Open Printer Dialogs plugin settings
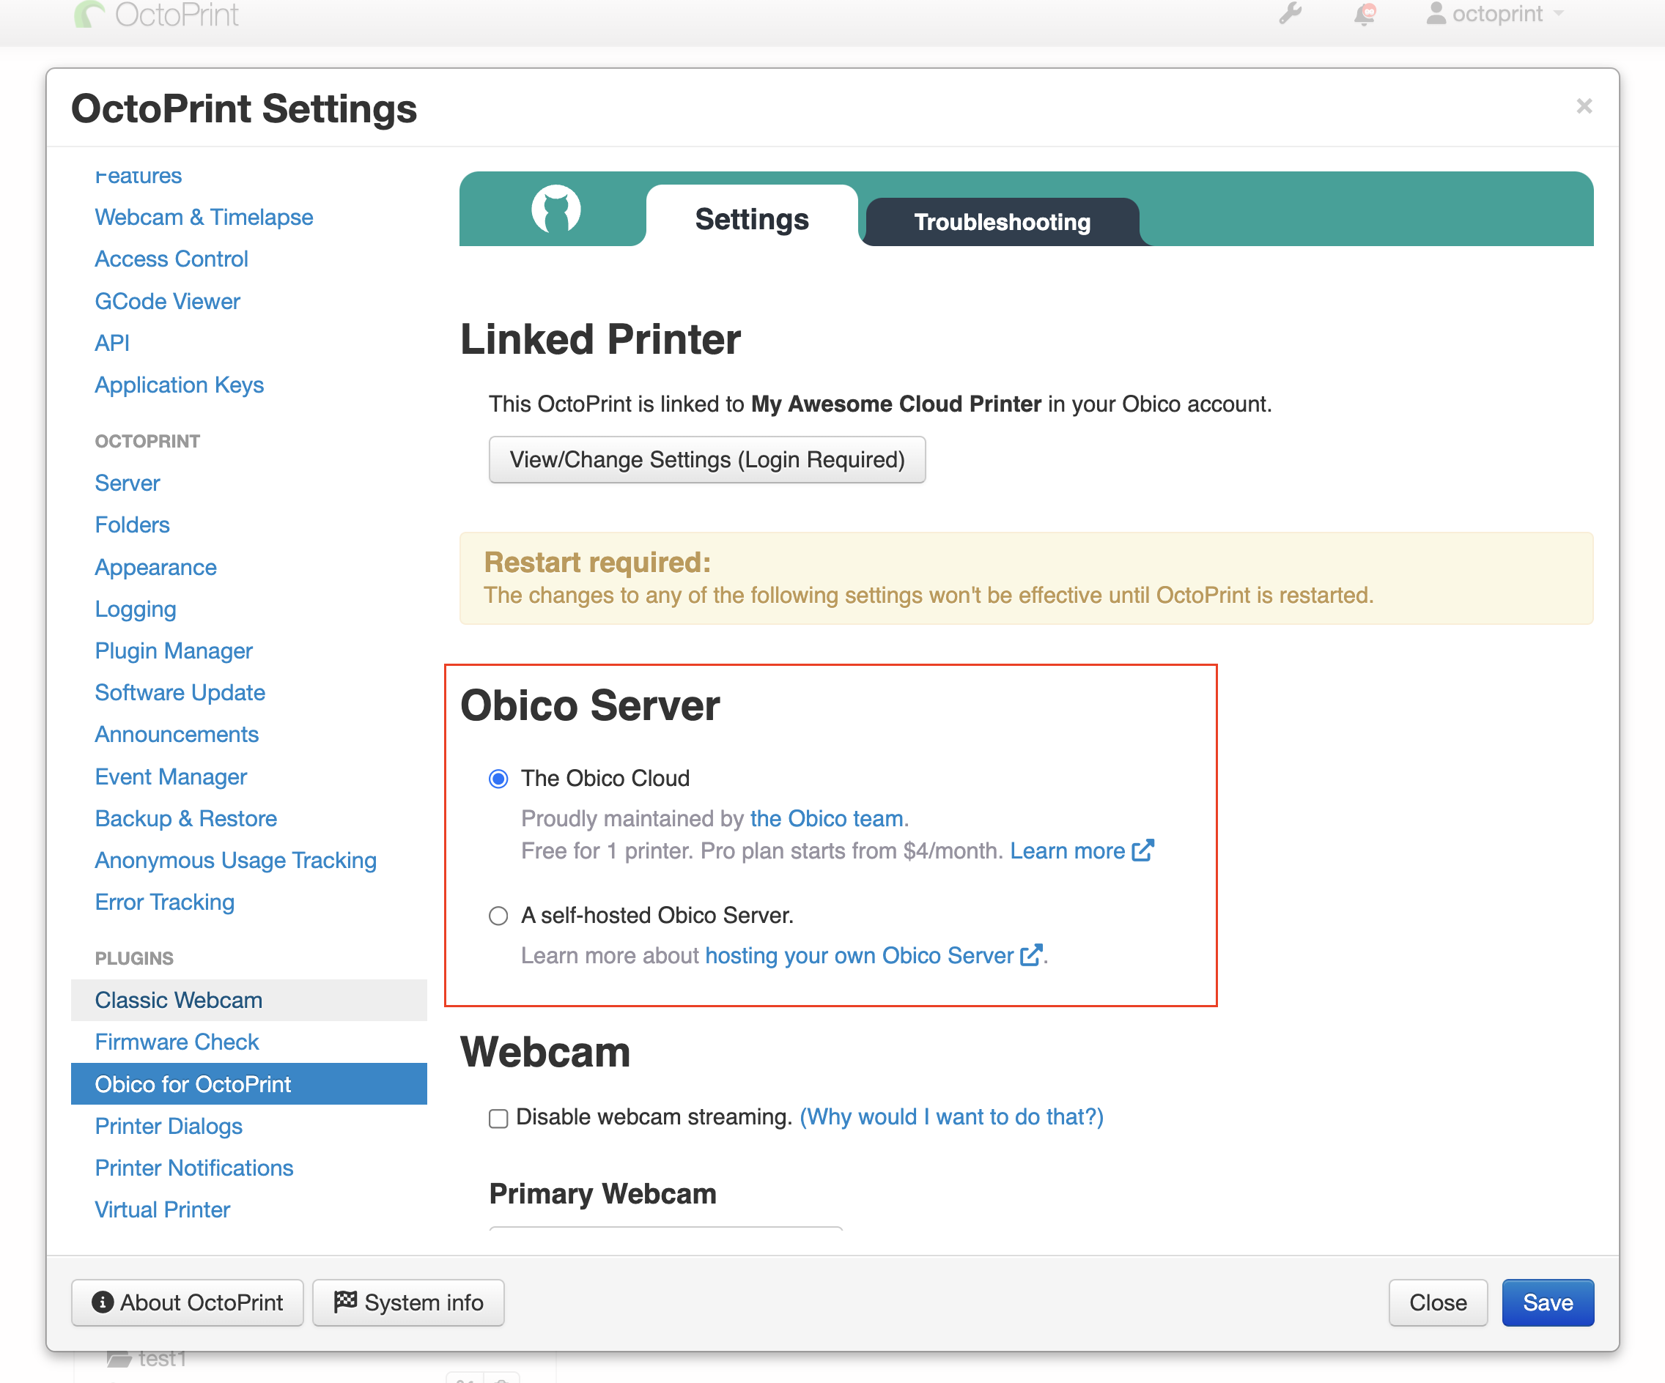The image size is (1665, 1383). (169, 1126)
